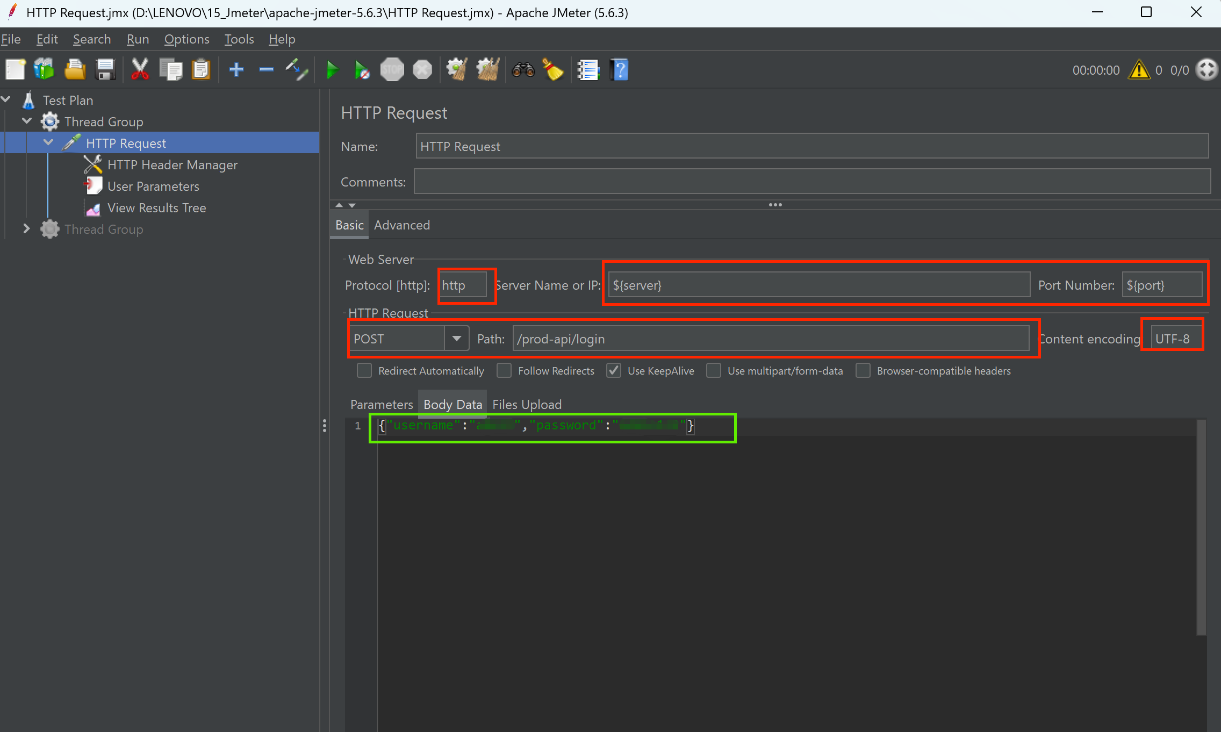Copy selected element toolbar icon

click(171, 70)
